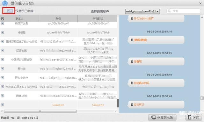
Task: Click the app logo icon in title bar
Action: tap(5, 3)
